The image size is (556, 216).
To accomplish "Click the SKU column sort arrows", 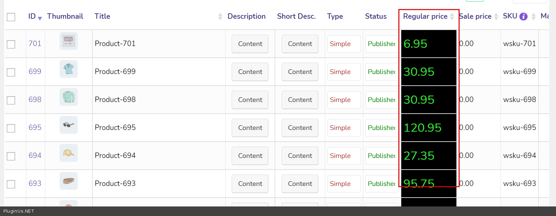I will click(x=533, y=16).
